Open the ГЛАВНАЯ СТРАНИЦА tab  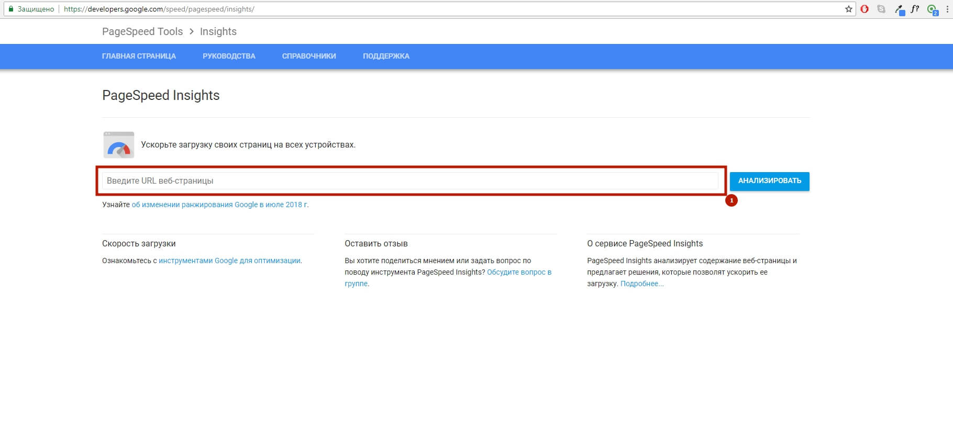coord(139,56)
